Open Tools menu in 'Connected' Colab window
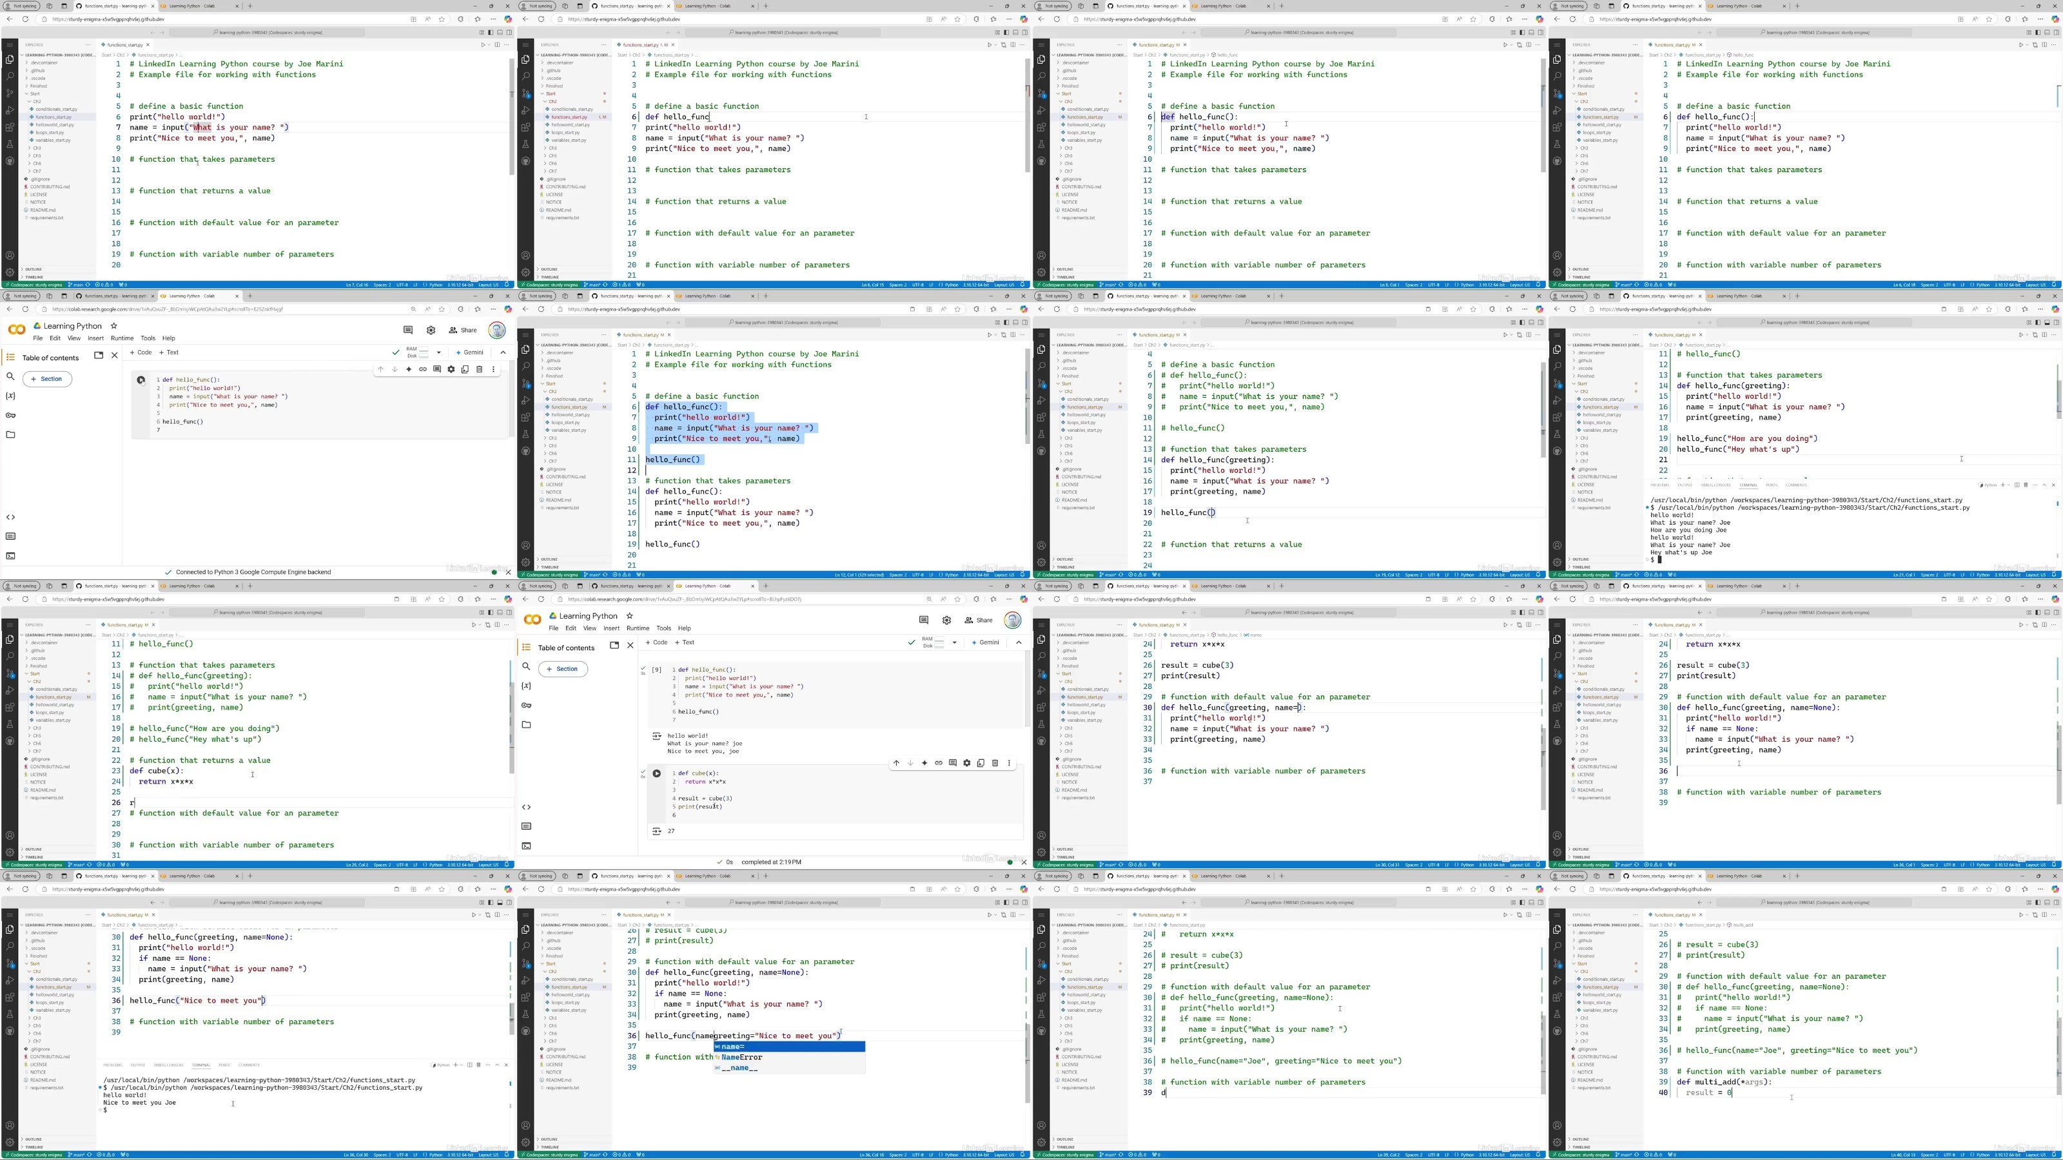 pyautogui.click(x=148, y=338)
